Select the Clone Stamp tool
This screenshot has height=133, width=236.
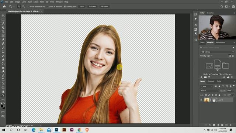(x=3, y=52)
